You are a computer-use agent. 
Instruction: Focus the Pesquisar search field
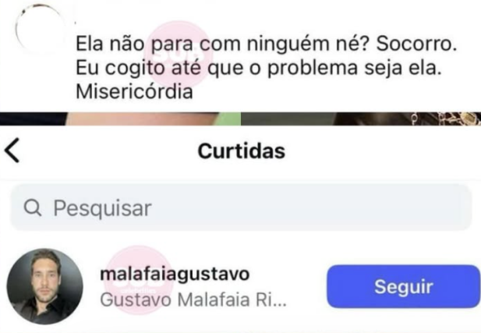click(x=241, y=207)
